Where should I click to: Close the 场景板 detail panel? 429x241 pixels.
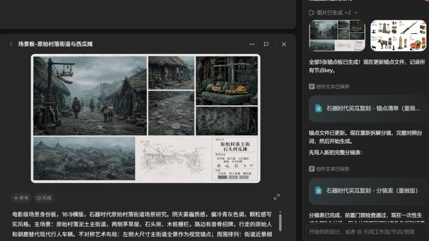[284, 44]
